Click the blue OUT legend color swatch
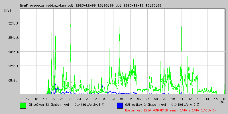The image size is (228, 114). coord(120,105)
